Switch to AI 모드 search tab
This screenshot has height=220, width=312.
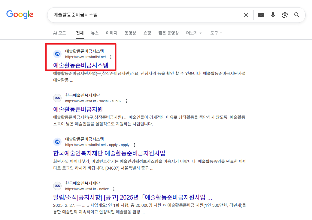[59, 33]
